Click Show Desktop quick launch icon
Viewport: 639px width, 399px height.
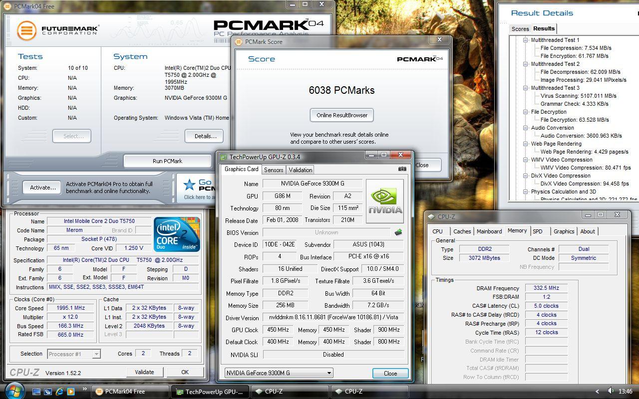pos(36,392)
